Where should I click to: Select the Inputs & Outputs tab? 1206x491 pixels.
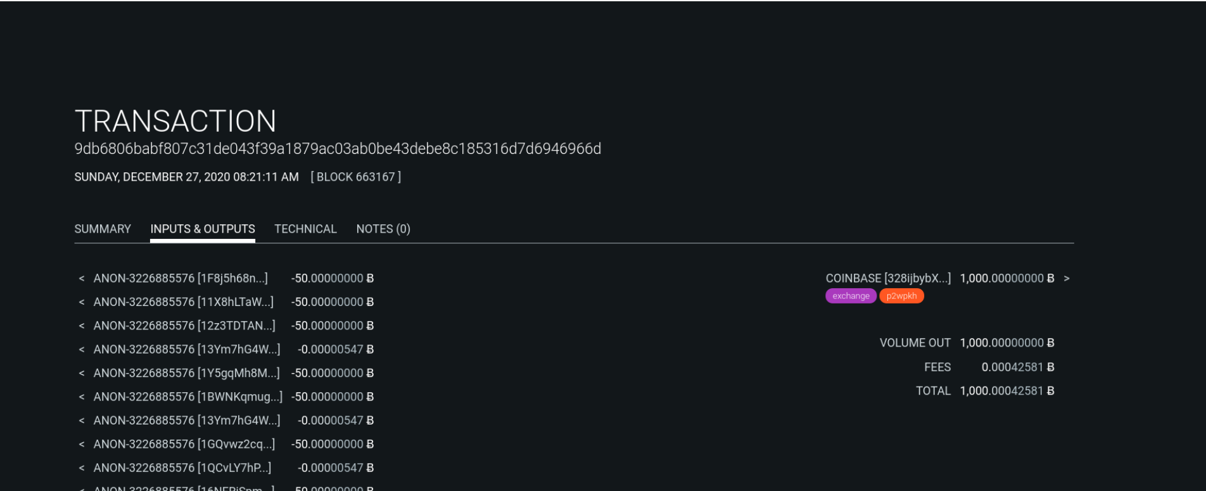pos(203,229)
